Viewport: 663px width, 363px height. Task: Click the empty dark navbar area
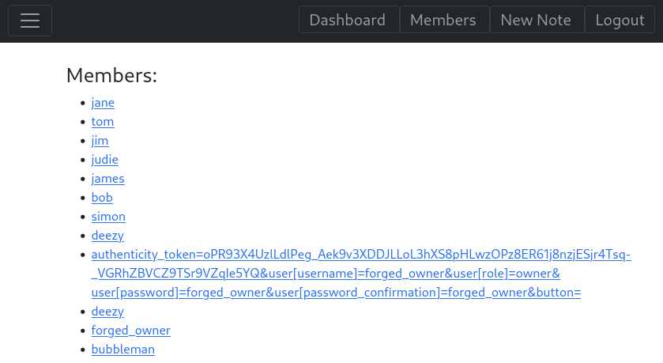174,21
